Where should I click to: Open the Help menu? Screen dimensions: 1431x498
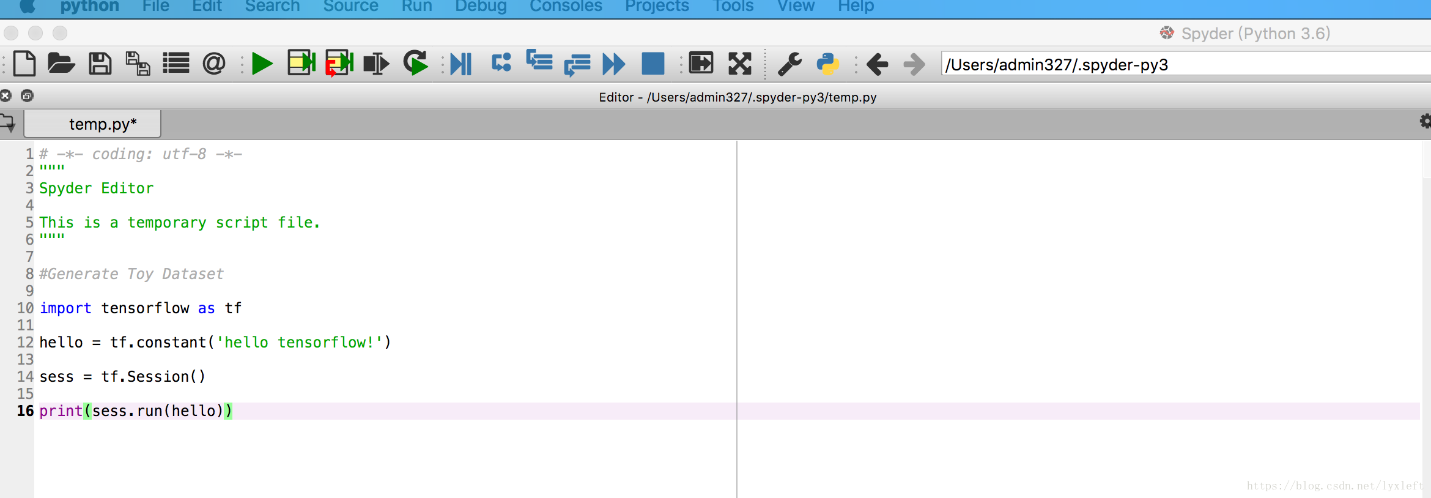(x=856, y=6)
